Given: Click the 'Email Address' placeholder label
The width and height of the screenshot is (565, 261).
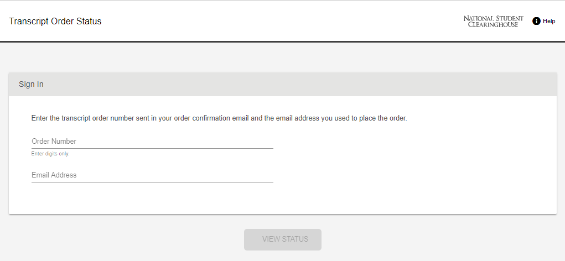Looking at the screenshot, I should tap(54, 175).
